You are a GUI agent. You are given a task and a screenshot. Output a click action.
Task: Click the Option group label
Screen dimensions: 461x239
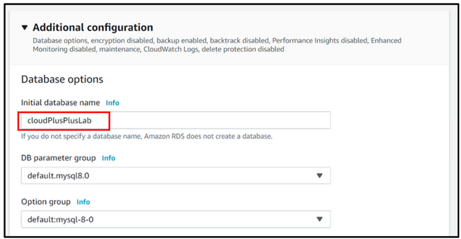pyautogui.click(x=45, y=201)
